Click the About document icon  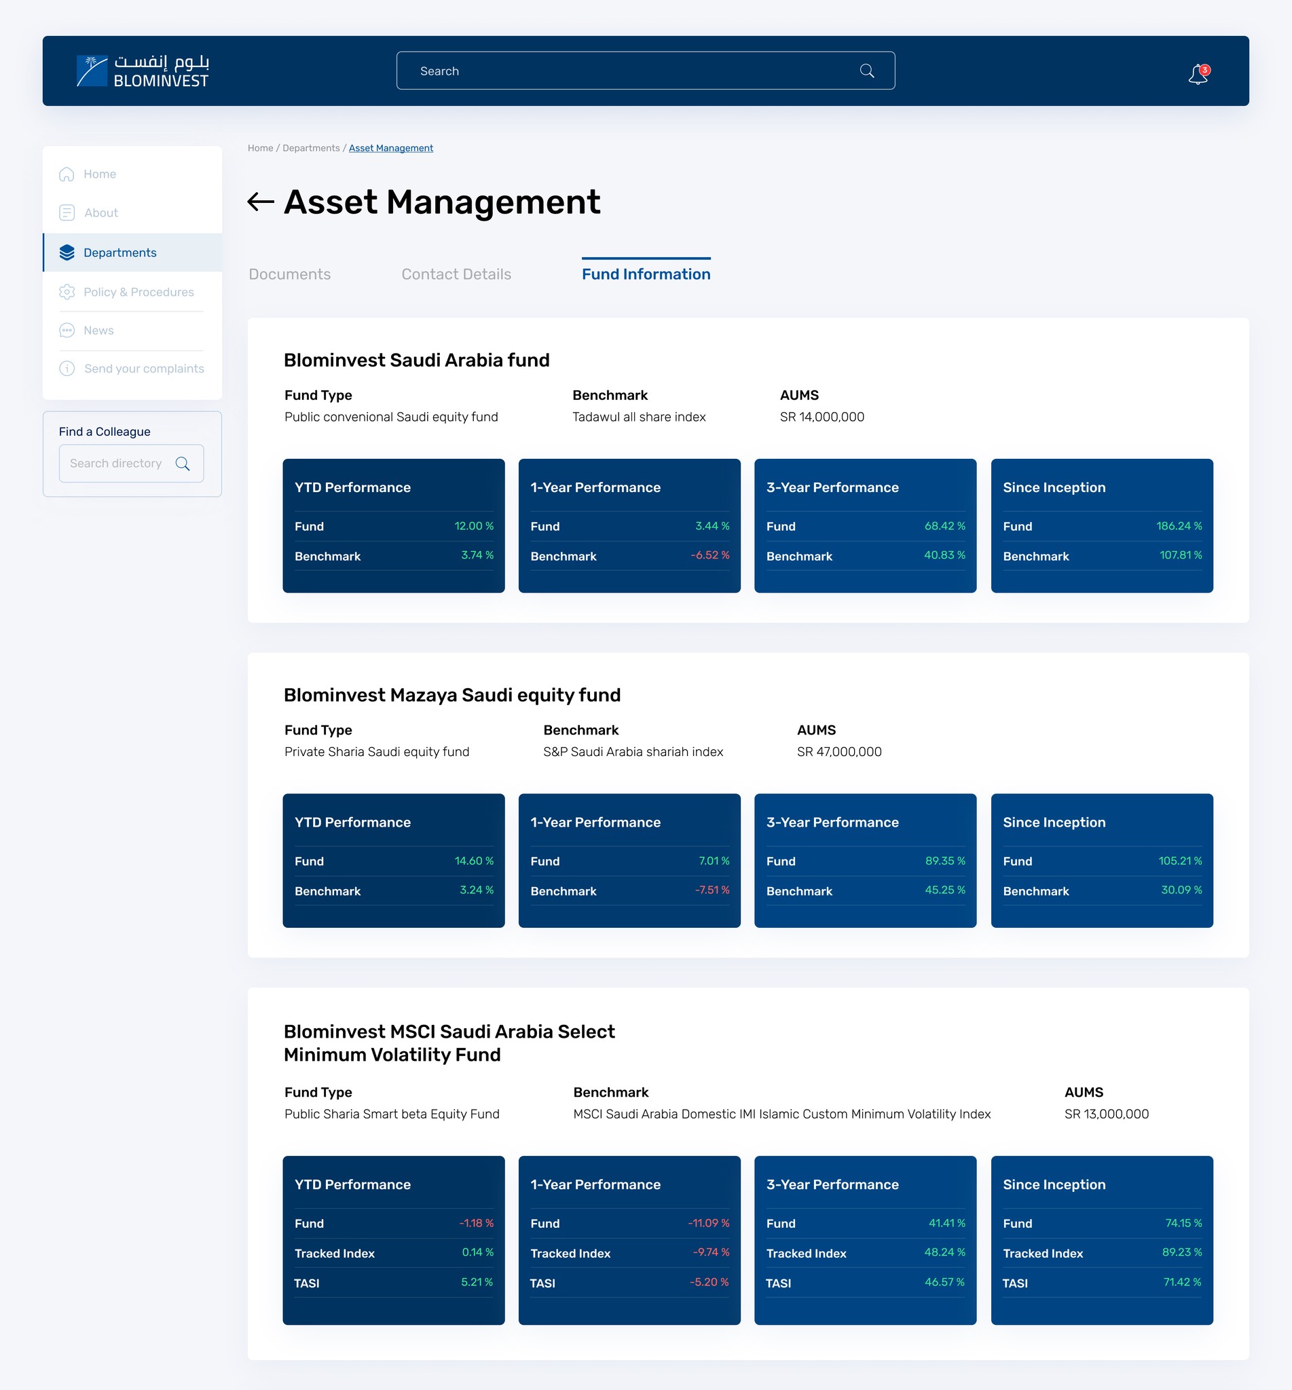[x=67, y=212]
